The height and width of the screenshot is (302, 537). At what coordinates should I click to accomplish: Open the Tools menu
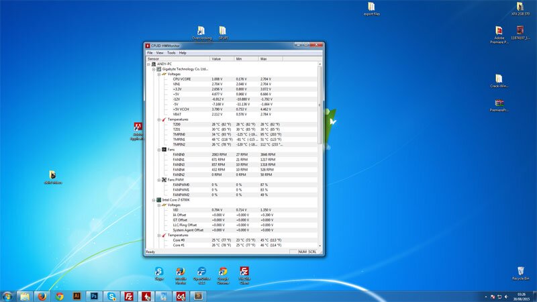[171, 53]
